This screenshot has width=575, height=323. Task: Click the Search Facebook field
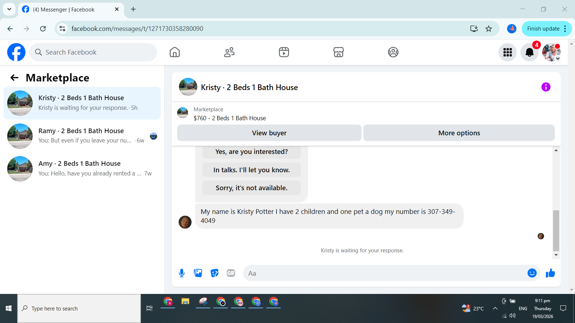click(93, 52)
